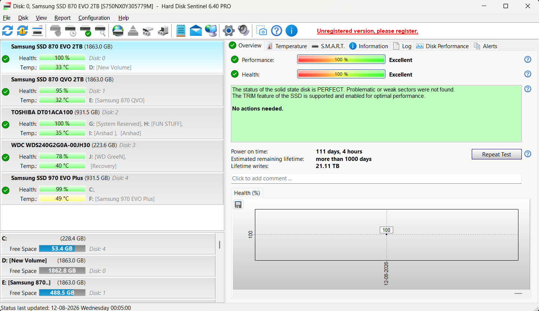The height and width of the screenshot is (311, 539).
Task: Select the Samsung SSD 870 EVO 2TB disk
Action: click(x=112, y=57)
